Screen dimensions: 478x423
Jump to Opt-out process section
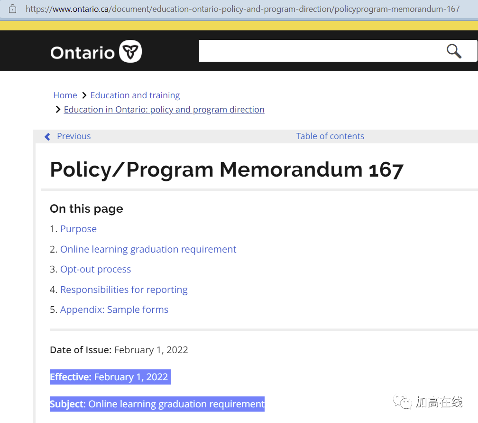95,269
